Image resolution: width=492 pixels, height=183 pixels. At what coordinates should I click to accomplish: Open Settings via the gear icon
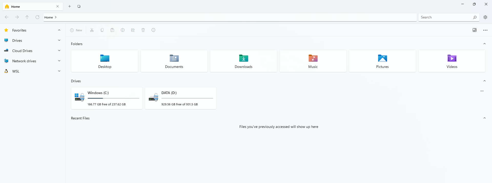(x=485, y=17)
